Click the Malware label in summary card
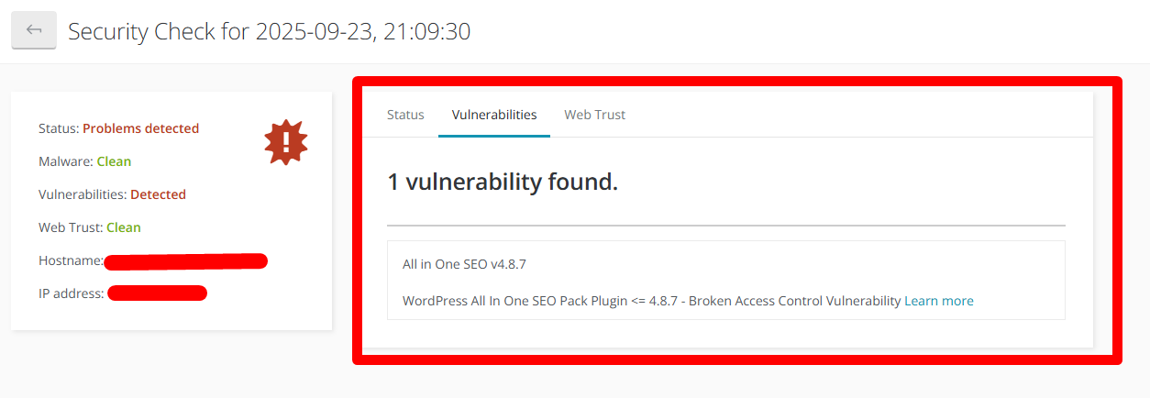Screen dimensions: 1150x398 [x=66, y=161]
